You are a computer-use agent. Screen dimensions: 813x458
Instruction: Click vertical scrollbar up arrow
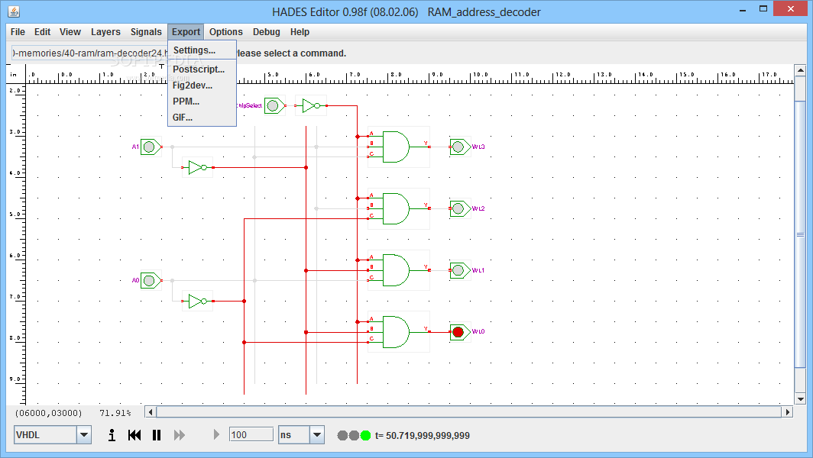[x=800, y=70]
